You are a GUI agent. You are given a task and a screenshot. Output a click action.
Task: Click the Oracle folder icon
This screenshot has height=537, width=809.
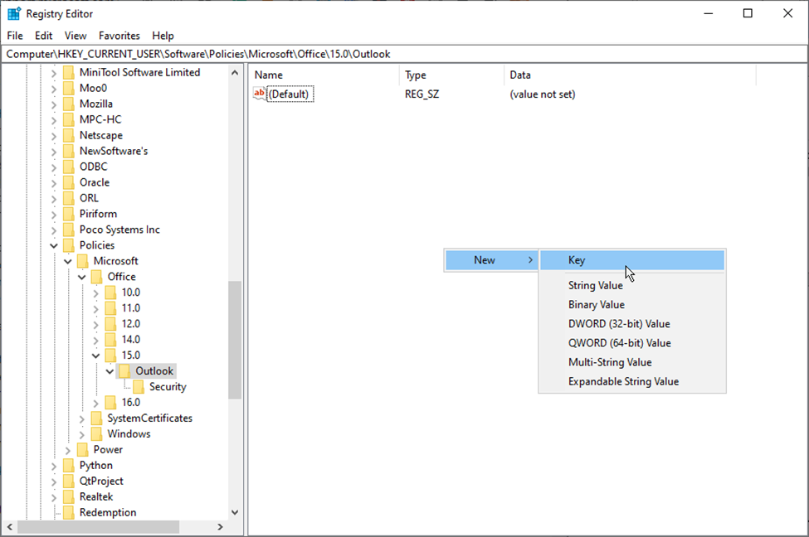click(x=69, y=182)
